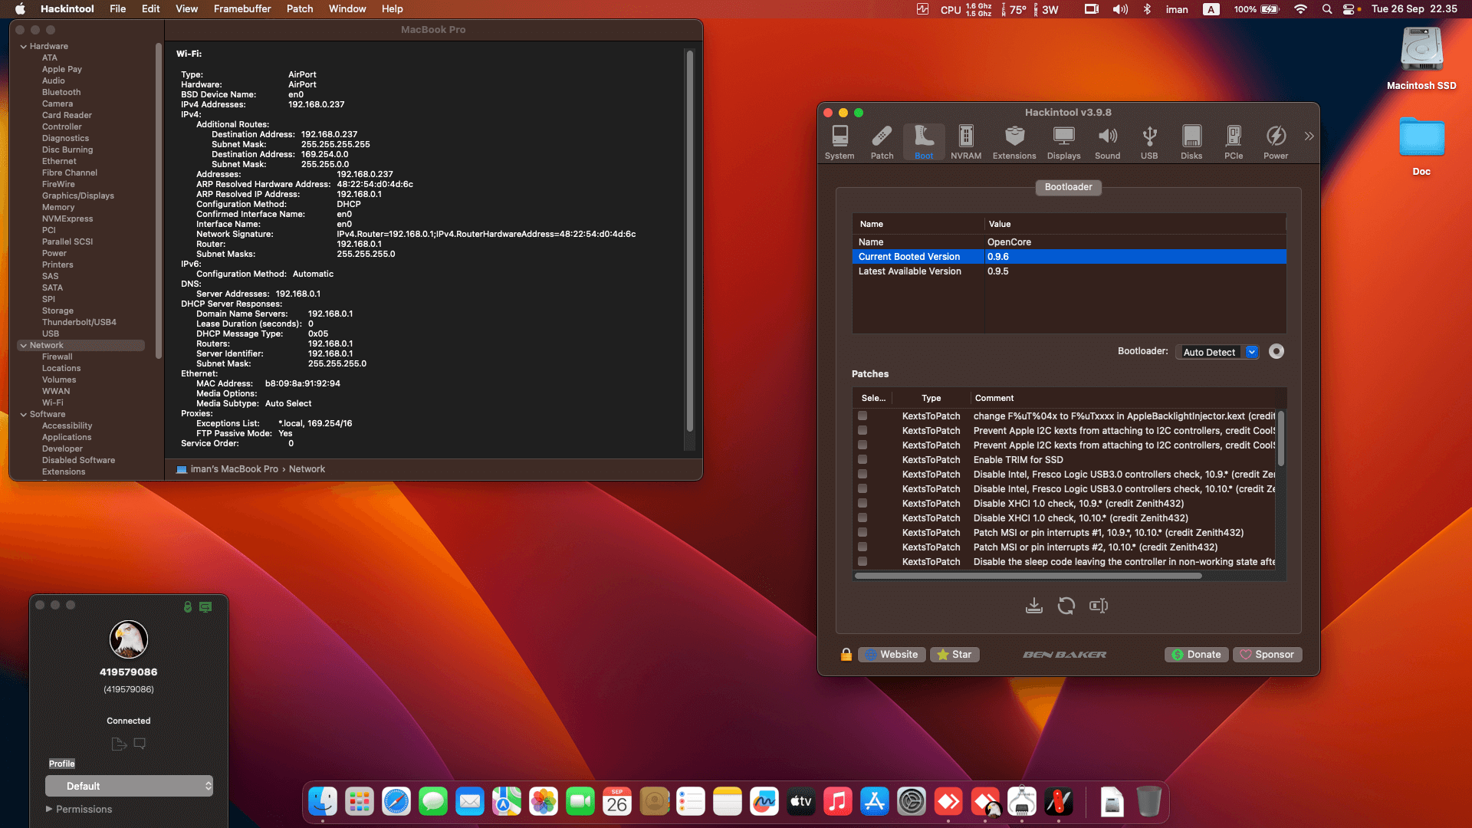
Task: Click the patches horizontal scrollbar
Action: coord(1027,576)
